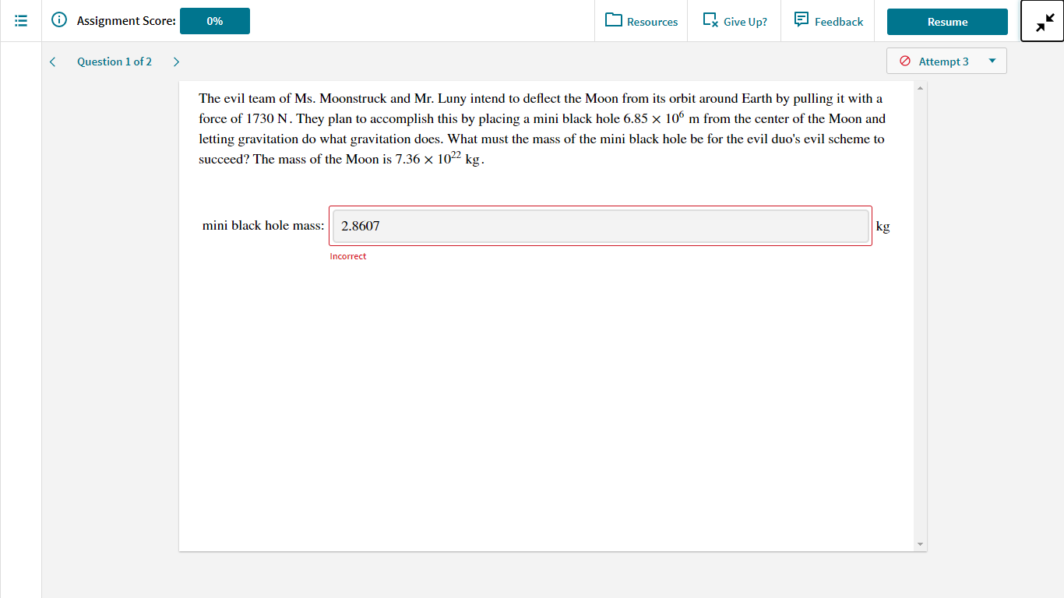
Task: Click the exit fullscreen arrows icon
Action: (x=1042, y=21)
